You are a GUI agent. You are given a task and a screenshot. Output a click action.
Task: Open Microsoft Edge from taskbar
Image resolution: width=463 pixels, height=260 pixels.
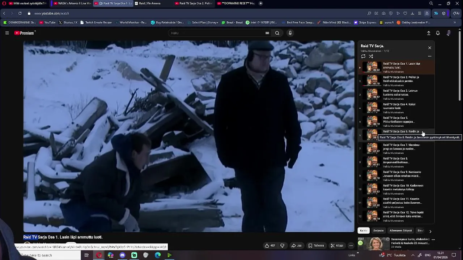click(158, 255)
